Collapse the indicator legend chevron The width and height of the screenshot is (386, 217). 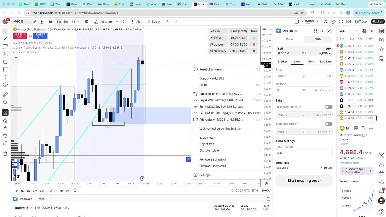pos(16,57)
